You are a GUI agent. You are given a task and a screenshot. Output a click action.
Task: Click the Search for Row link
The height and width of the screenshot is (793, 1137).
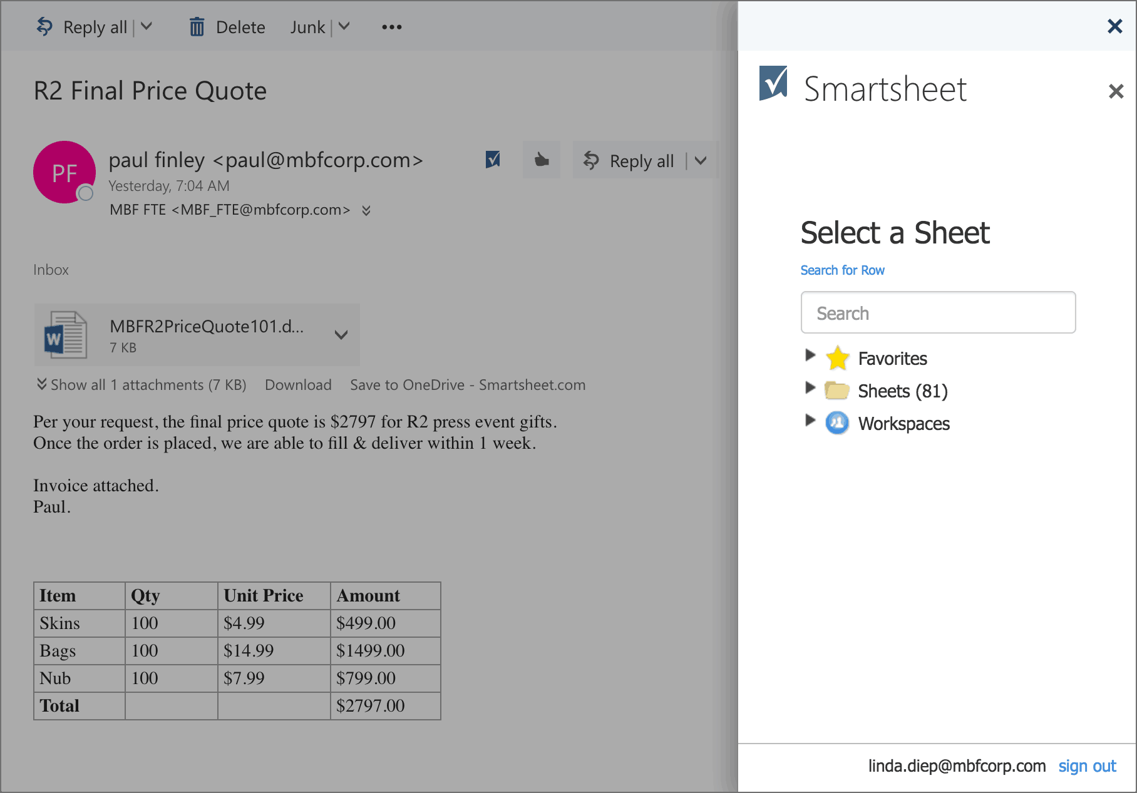tap(842, 270)
